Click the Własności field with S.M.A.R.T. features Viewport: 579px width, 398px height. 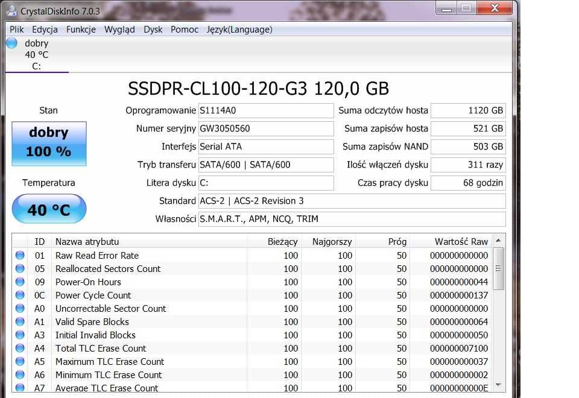click(x=352, y=219)
